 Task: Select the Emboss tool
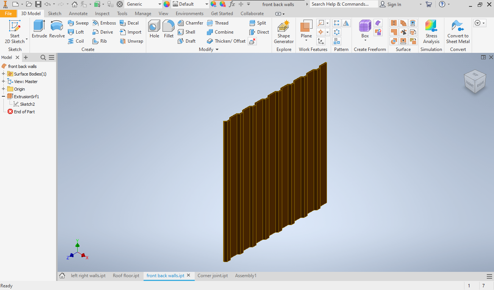(x=104, y=23)
